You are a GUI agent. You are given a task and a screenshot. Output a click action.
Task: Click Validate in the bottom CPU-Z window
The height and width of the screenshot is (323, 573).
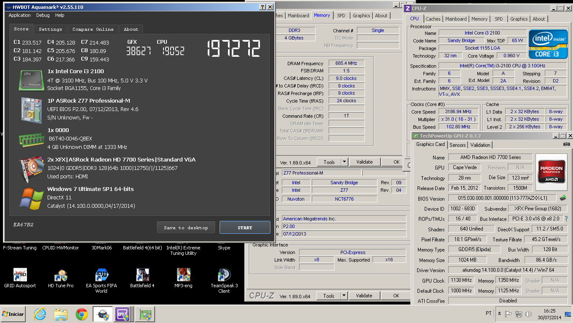pyautogui.click(x=364, y=296)
